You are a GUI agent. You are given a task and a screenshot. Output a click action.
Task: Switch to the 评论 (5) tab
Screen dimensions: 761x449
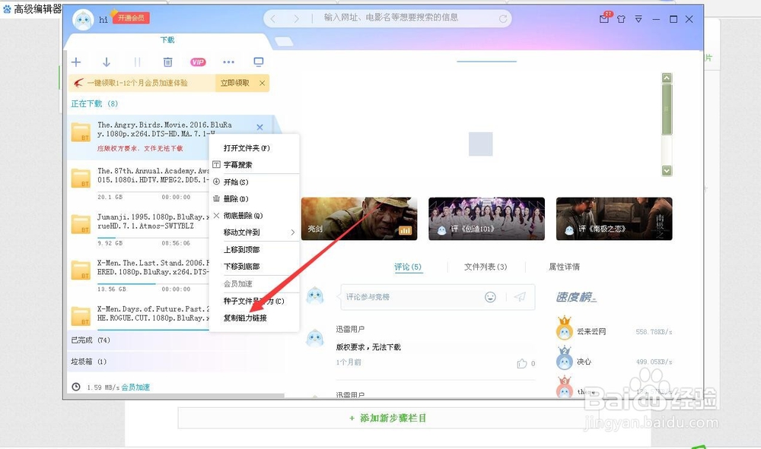[408, 267]
